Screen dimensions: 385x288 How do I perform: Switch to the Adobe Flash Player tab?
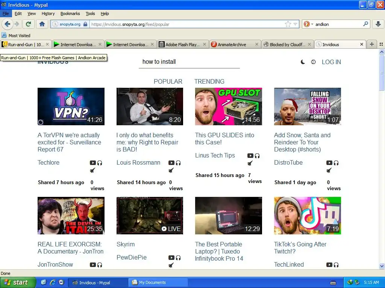(x=183, y=44)
